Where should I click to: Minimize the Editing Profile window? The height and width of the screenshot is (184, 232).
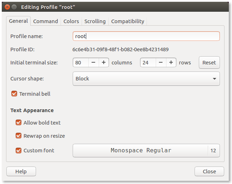pos(14,7)
